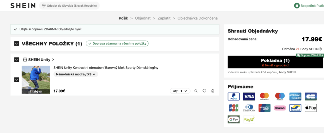Open the 'Námořnická modrá / XS' variant dropdown

coord(76,74)
